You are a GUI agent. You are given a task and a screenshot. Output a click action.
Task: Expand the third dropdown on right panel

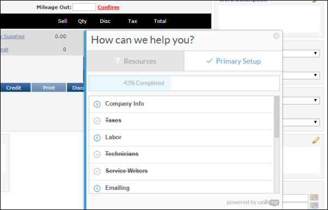(x=301, y=100)
